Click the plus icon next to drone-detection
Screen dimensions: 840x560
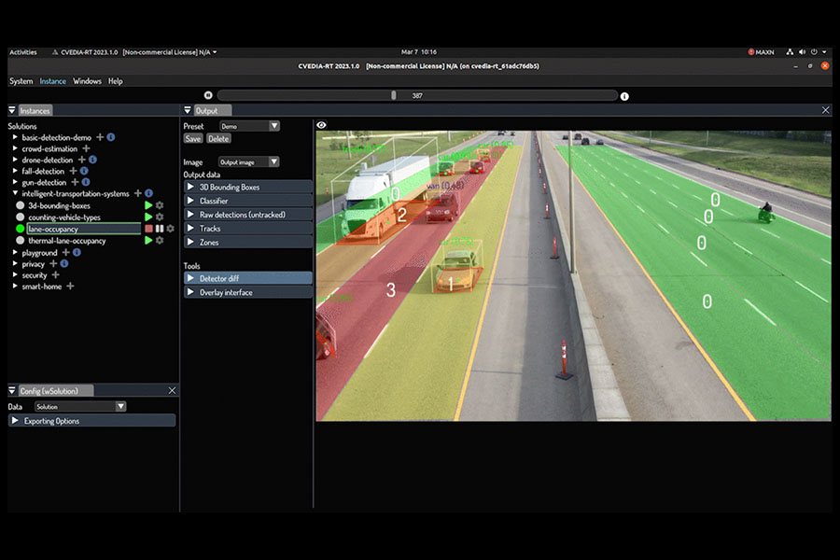pos(81,160)
